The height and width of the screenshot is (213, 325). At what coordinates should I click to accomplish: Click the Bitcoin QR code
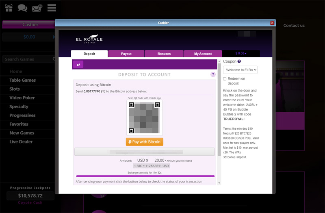click(145, 117)
